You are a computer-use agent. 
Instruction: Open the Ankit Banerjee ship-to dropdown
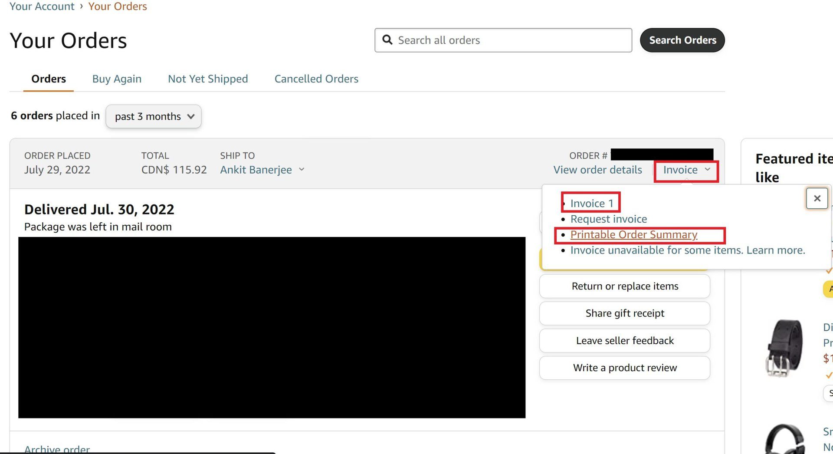point(262,170)
